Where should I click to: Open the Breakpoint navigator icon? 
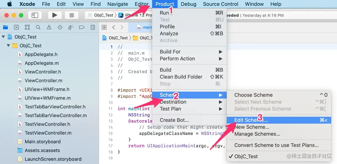point(82,27)
